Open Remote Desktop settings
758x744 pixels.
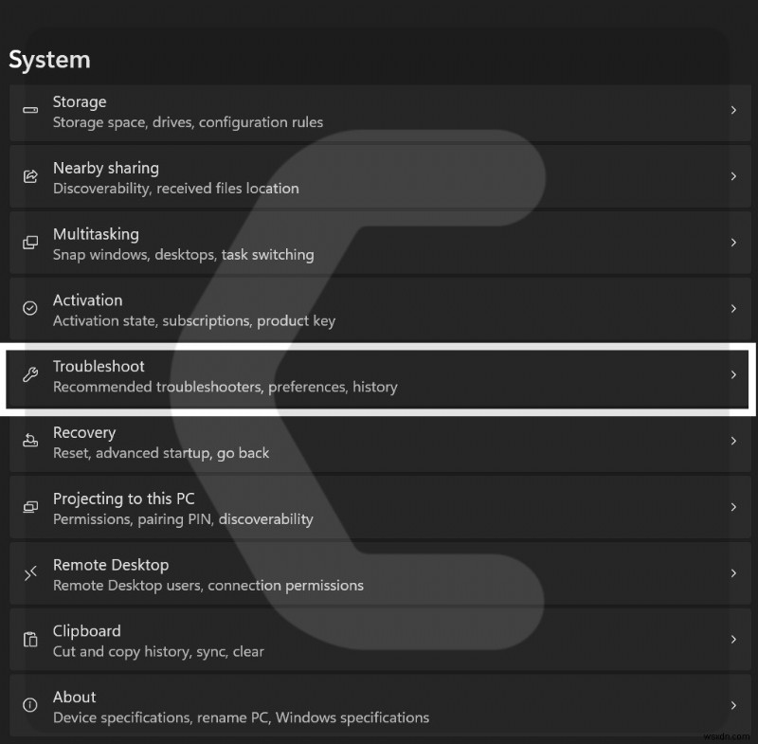tap(379, 573)
